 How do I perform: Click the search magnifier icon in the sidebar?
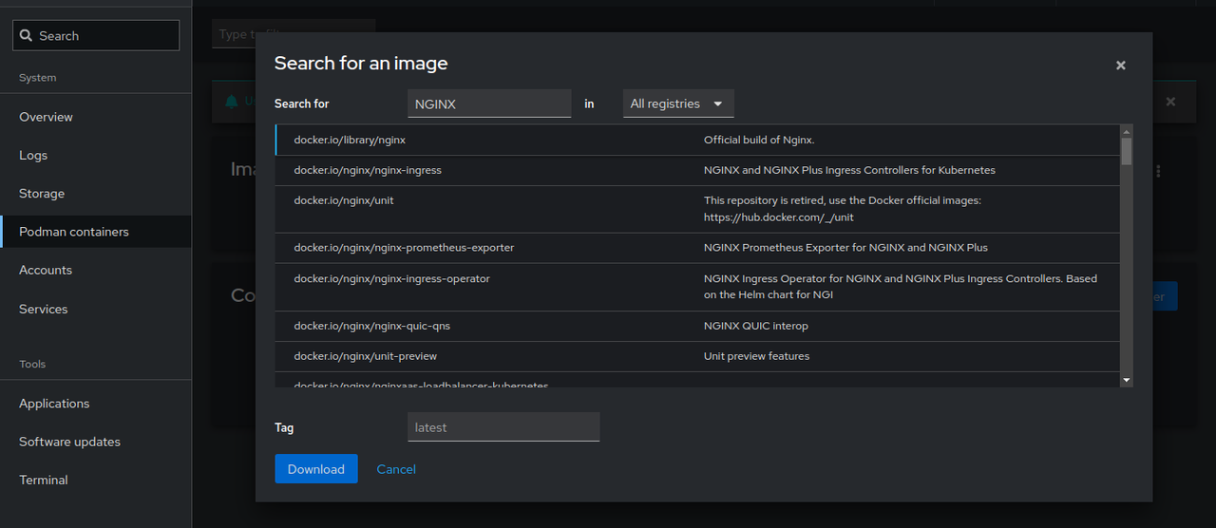(x=27, y=36)
